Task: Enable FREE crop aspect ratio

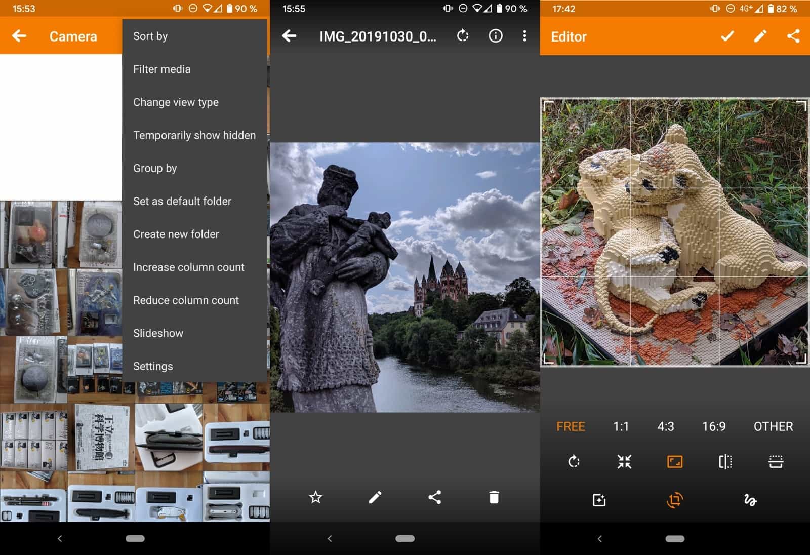Action: [570, 426]
